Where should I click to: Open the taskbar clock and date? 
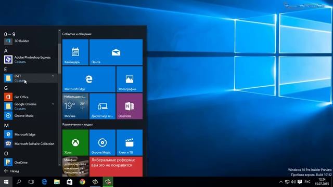coord(322,182)
